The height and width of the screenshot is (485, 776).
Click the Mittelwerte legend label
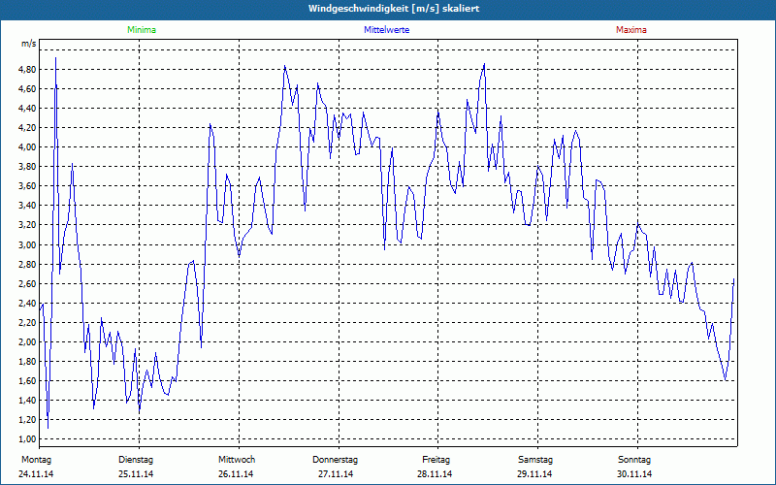click(386, 30)
